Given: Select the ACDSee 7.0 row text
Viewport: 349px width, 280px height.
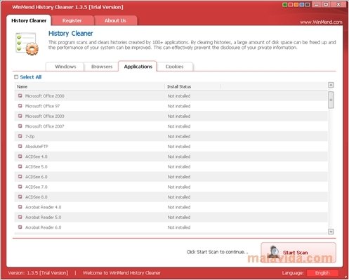Looking at the screenshot, I should pos(37,187).
